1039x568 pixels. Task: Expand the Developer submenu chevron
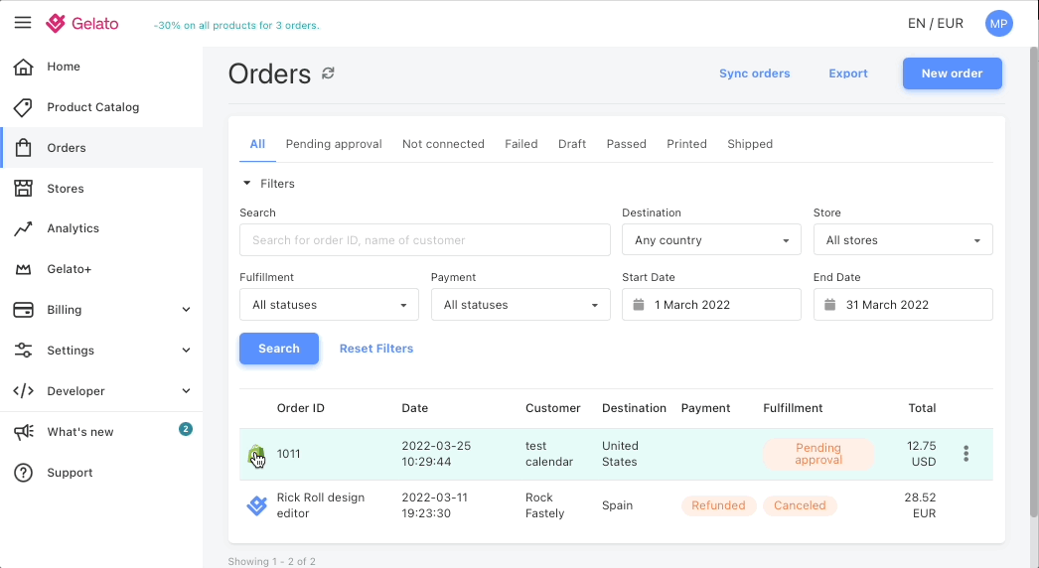(186, 391)
